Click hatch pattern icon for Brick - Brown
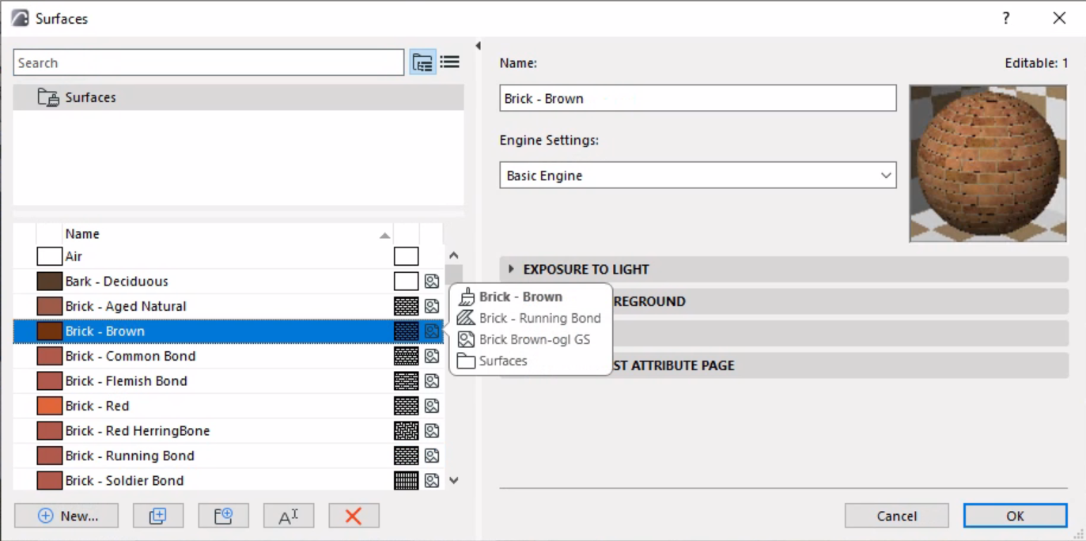 [x=406, y=331]
